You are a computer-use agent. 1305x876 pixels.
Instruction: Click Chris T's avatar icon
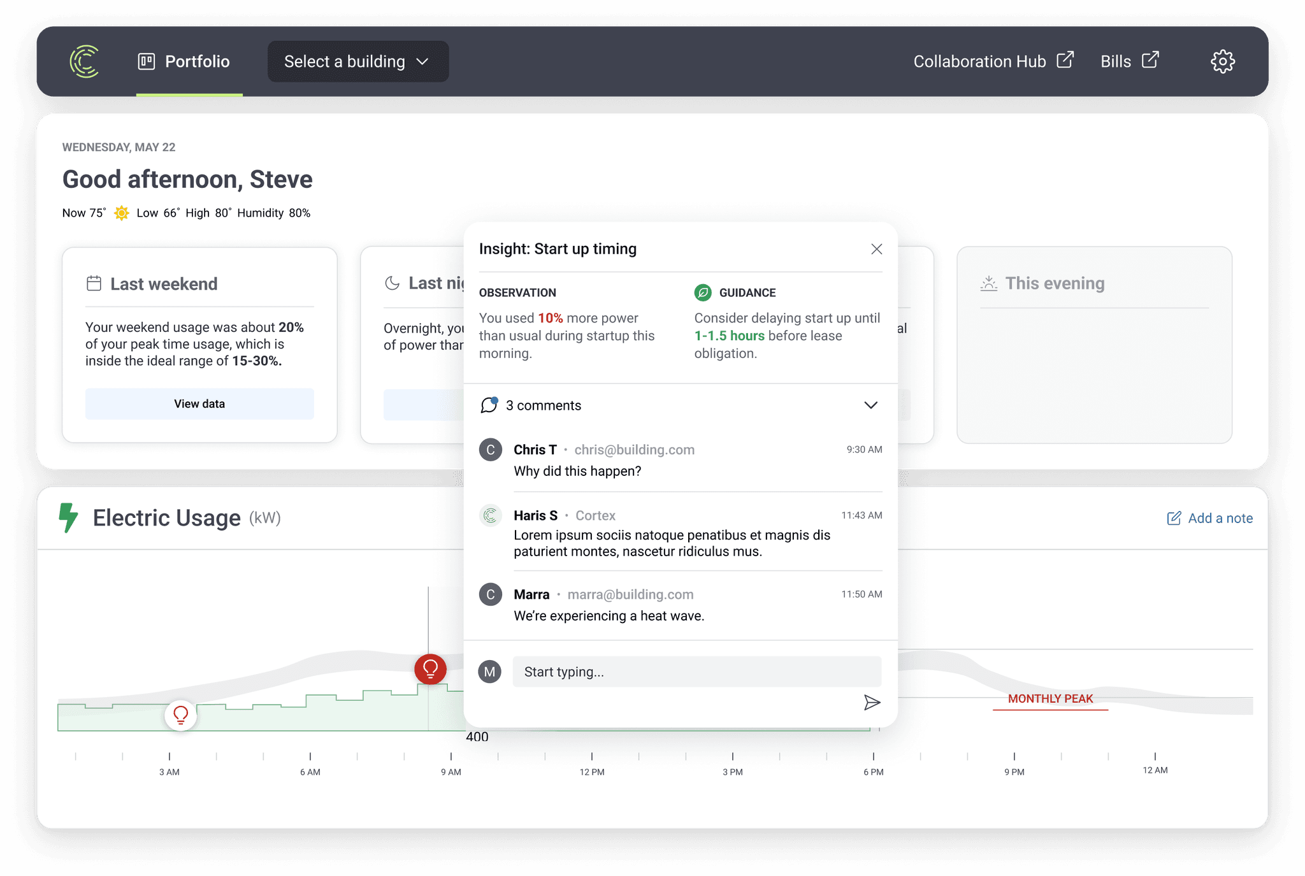coord(490,450)
